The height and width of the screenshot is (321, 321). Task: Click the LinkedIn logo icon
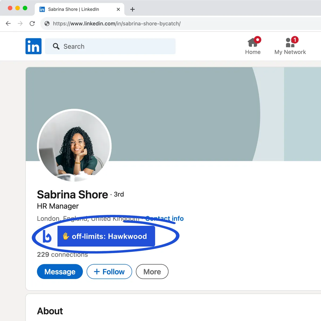tap(33, 46)
